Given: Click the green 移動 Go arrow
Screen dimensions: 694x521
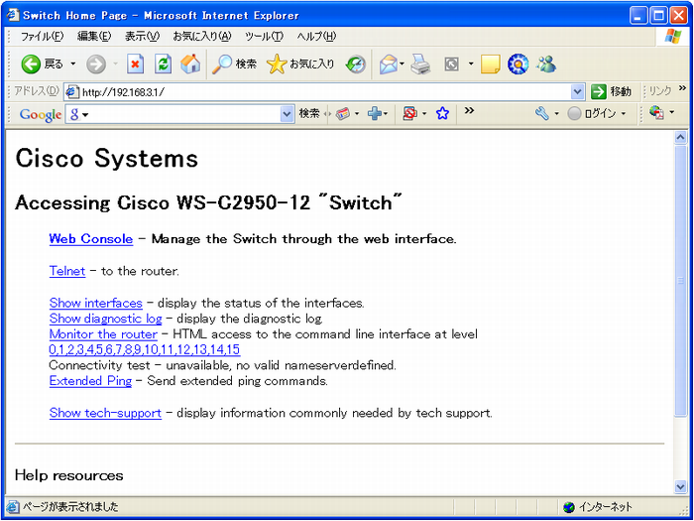Looking at the screenshot, I should [599, 91].
